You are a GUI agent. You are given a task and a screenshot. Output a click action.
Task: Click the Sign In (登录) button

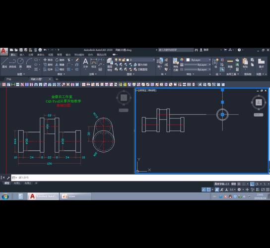point(204,50)
